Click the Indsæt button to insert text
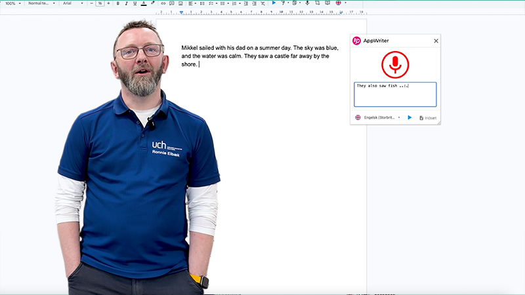The height and width of the screenshot is (295, 525). point(427,117)
